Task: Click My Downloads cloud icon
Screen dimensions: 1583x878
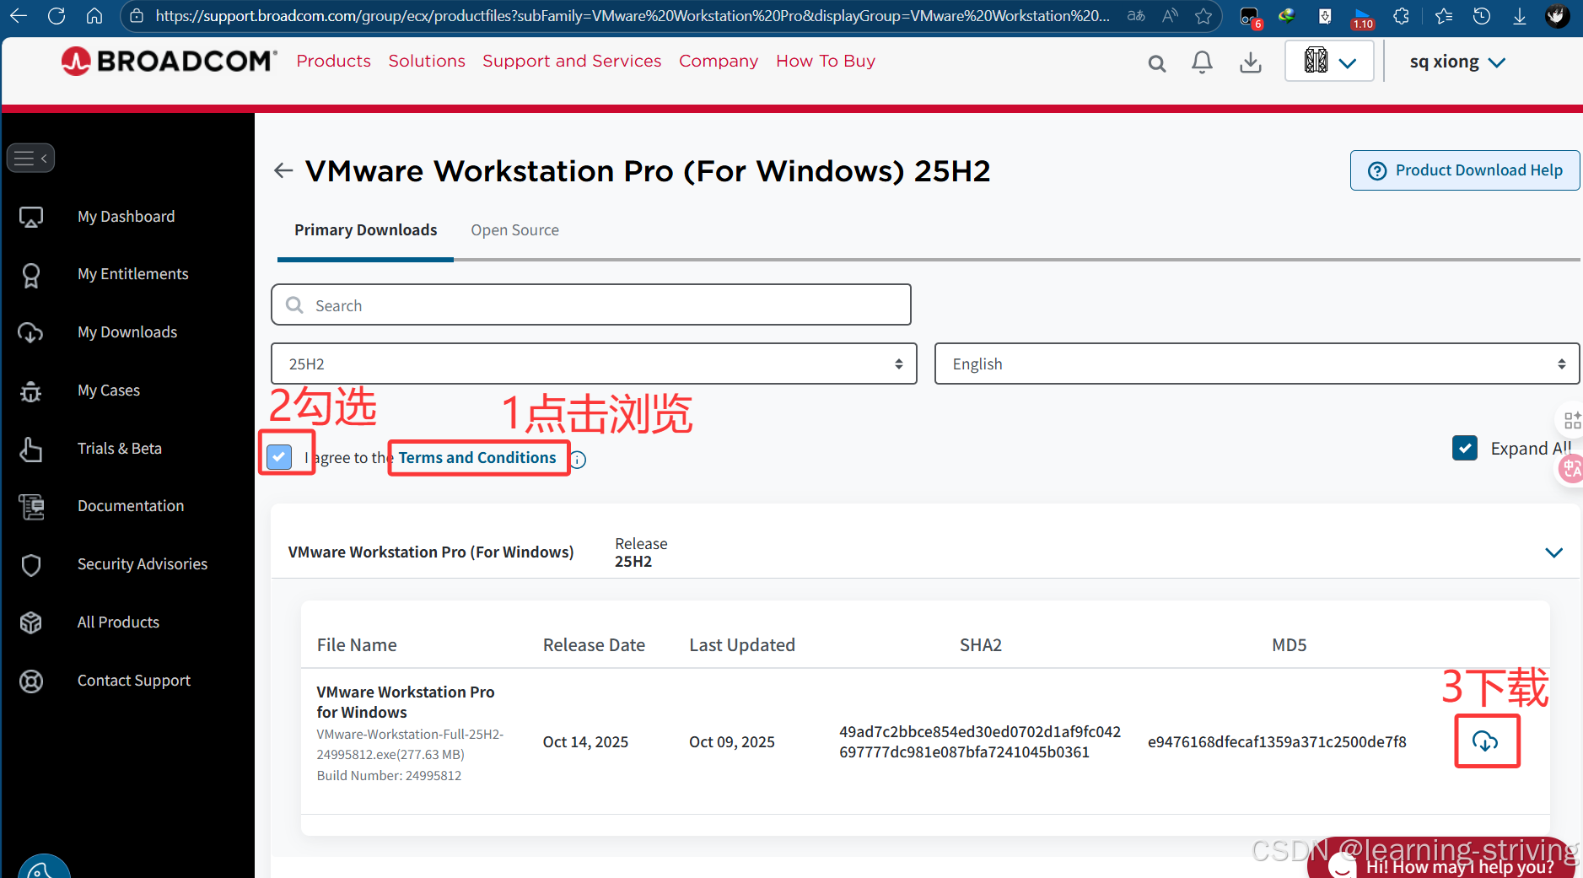Action: pos(31,333)
